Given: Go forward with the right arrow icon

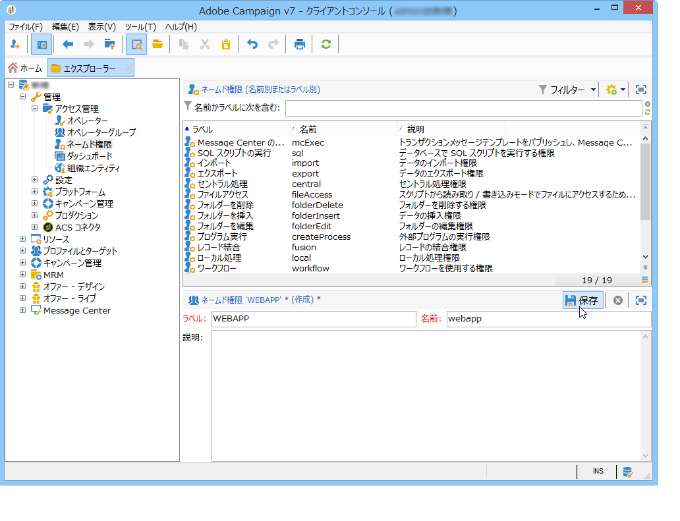Looking at the screenshot, I should click(x=88, y=44).
